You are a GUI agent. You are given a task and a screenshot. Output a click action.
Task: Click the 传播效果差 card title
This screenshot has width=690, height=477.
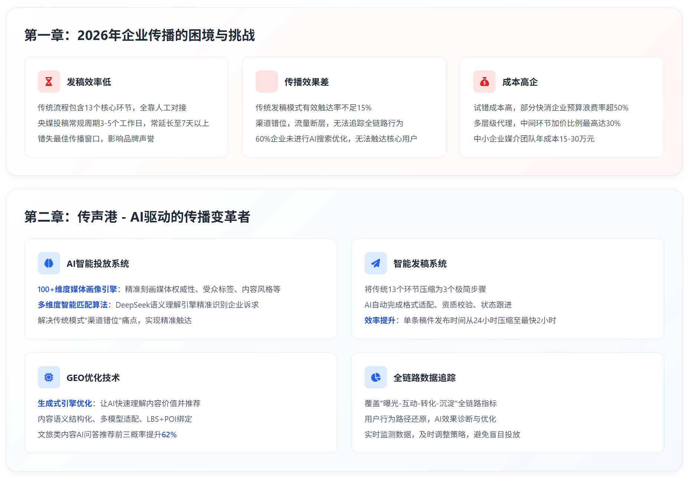tap(306, 82)
